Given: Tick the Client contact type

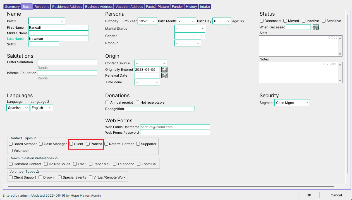Looking at the screenshot, I should tap(71, 144).
